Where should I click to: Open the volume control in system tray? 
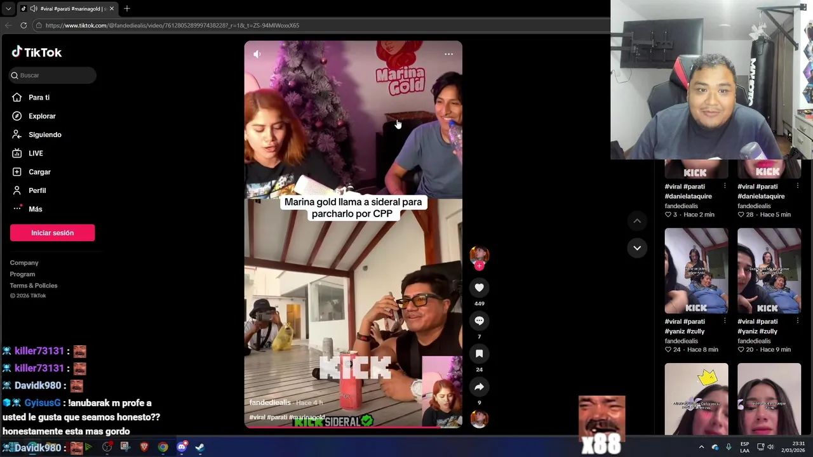click(770, 447)
